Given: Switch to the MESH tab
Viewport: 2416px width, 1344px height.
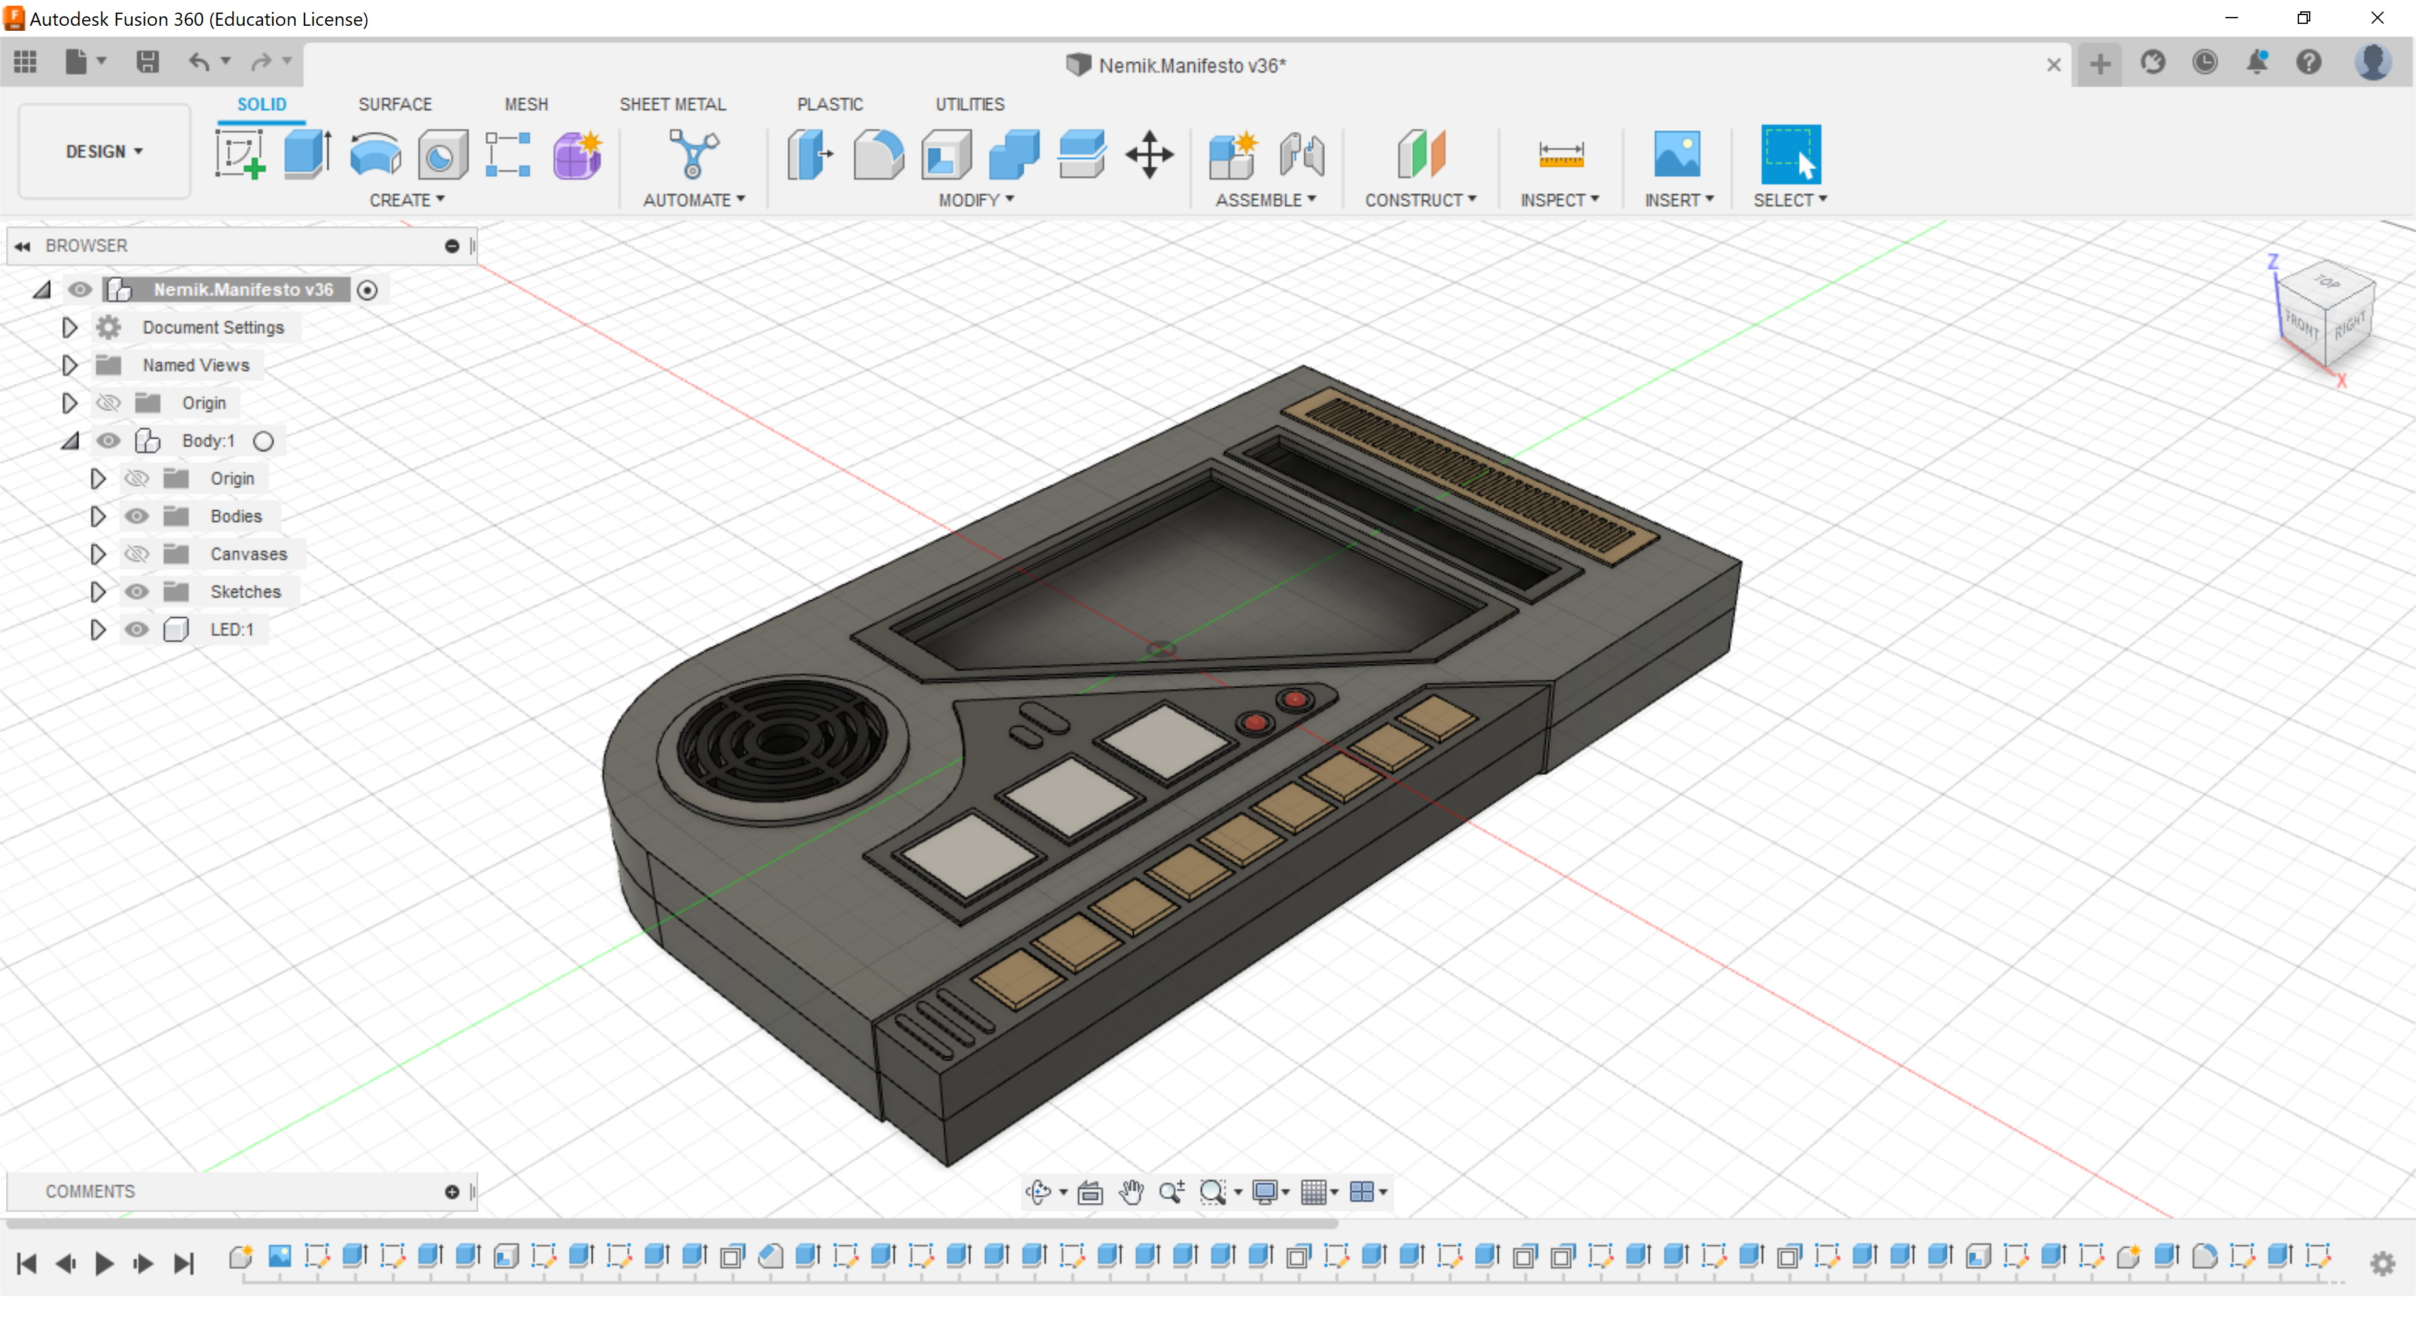Looking at the screenshot, I should pos(526,104).
